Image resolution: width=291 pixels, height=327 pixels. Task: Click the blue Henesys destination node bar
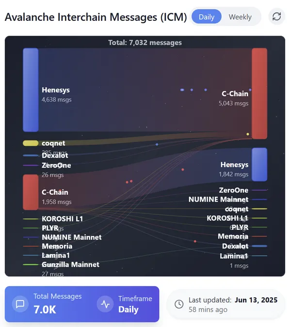point(259,164)
